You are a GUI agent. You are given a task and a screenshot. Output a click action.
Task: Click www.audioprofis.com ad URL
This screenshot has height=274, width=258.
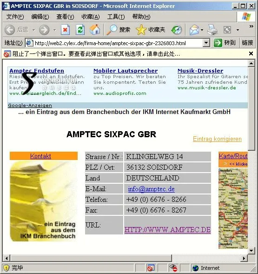click(120, 94)
